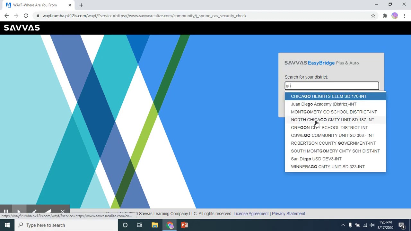Switch to Chrome on the taskbar
Image resolution: width=411 pixels, height=231 pixels.
(x=170, y=225)
